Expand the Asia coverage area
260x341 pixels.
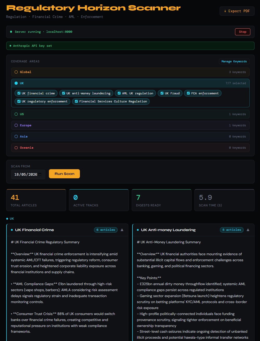(130, 136)
